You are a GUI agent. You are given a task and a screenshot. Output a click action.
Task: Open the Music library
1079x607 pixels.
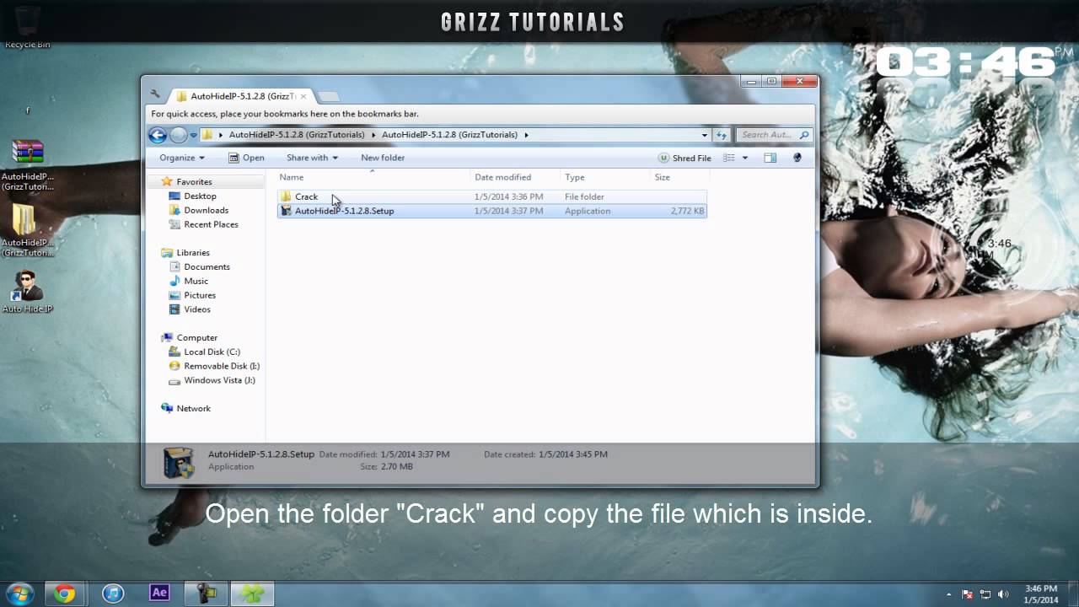pos(196,282)
